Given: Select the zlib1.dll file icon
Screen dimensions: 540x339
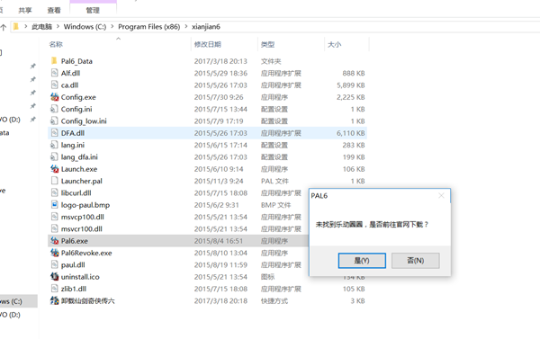Looking at the screenshot, I should click(54, 289).
